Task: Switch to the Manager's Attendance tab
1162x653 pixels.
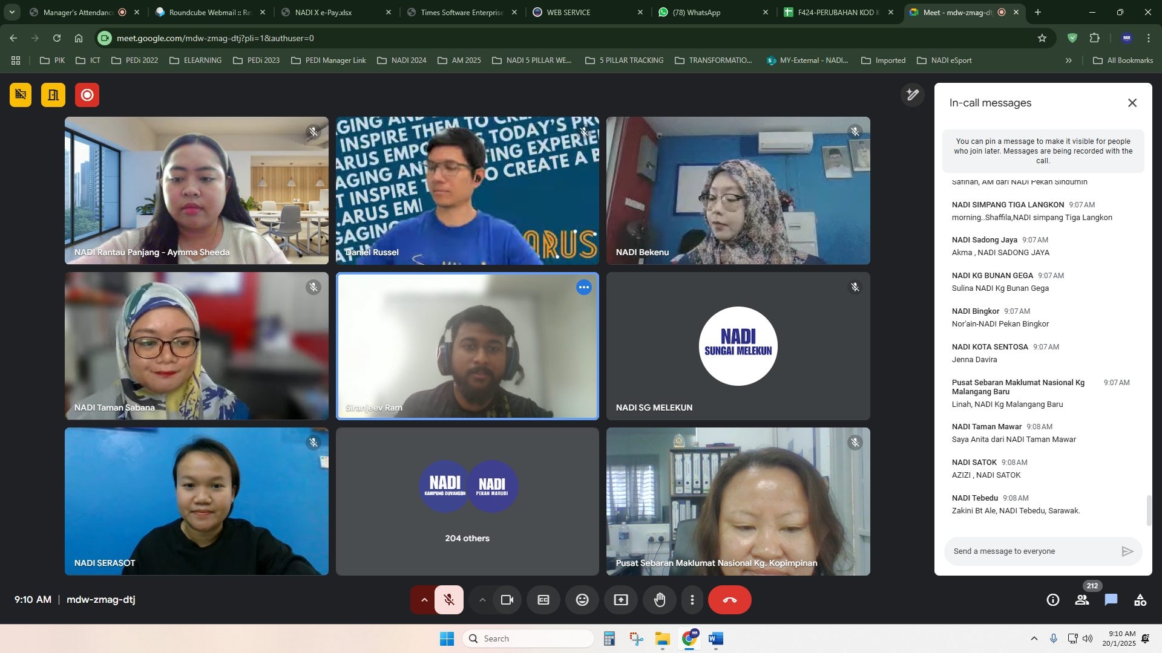Action: [x=79, y=12]
